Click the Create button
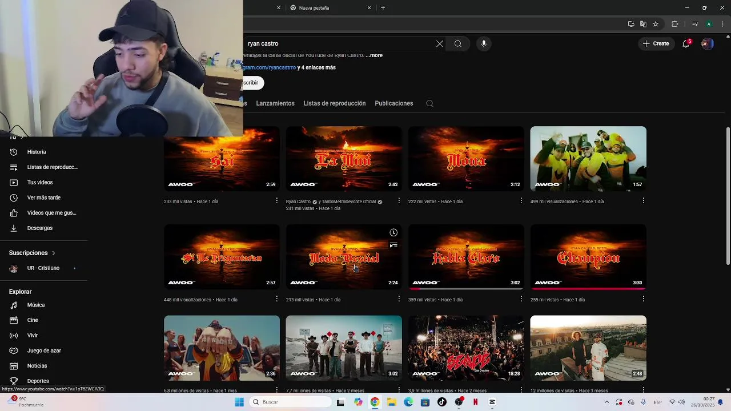This screenshot has height=411, width=731. [656, 43]
